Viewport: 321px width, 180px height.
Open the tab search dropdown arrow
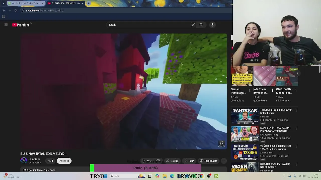click(3, 3)
